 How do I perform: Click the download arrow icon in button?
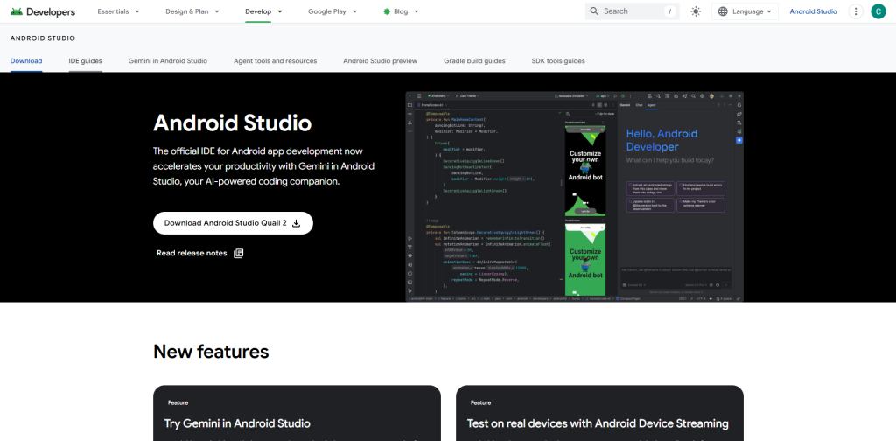point(296,223)
